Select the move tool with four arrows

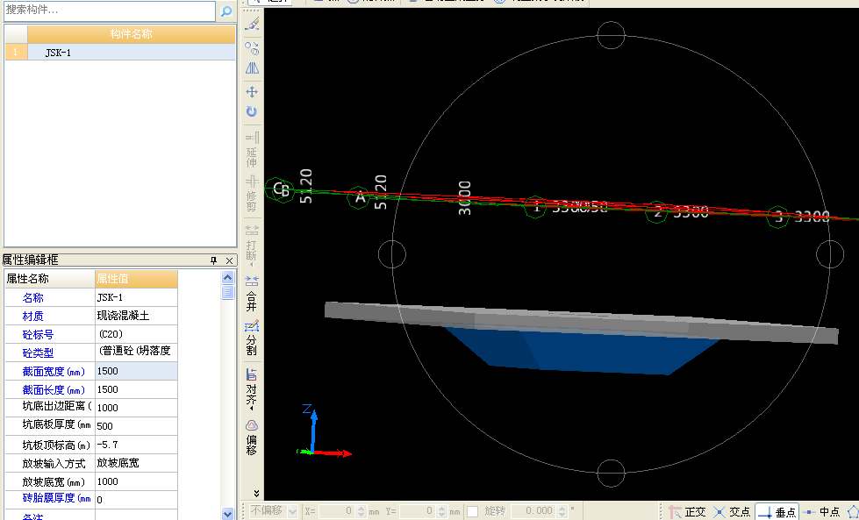(252, 91)
